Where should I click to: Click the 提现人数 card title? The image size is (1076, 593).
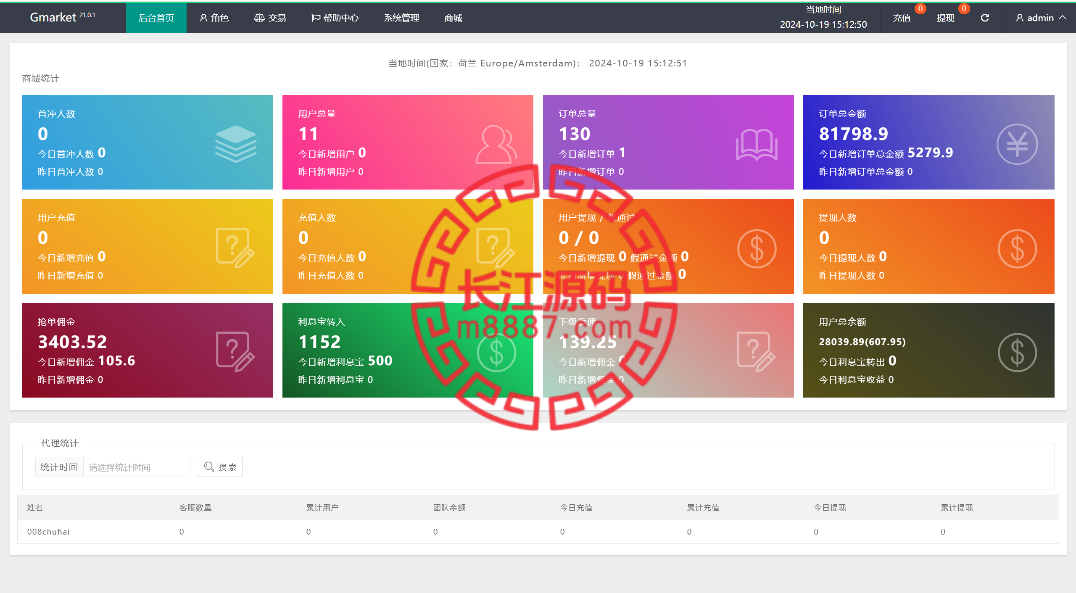point(838,218)
